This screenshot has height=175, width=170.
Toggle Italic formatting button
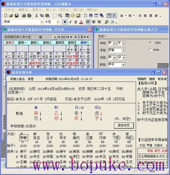pos(70,22)
